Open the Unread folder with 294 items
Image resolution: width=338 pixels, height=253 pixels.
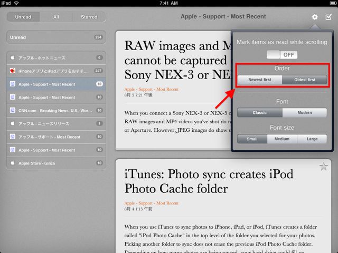(56, 37)
